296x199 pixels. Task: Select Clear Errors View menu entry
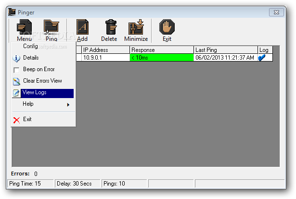coord(42,81)
